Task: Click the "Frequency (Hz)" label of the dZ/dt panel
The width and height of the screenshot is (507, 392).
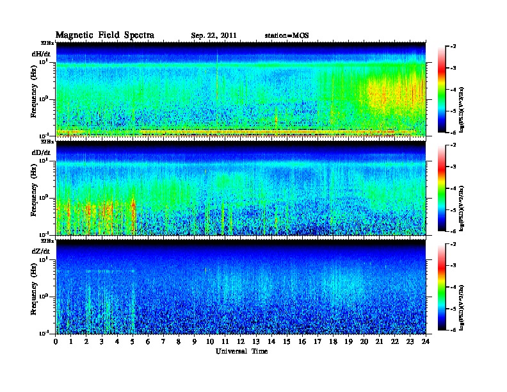Action: [x=34, y=290]
